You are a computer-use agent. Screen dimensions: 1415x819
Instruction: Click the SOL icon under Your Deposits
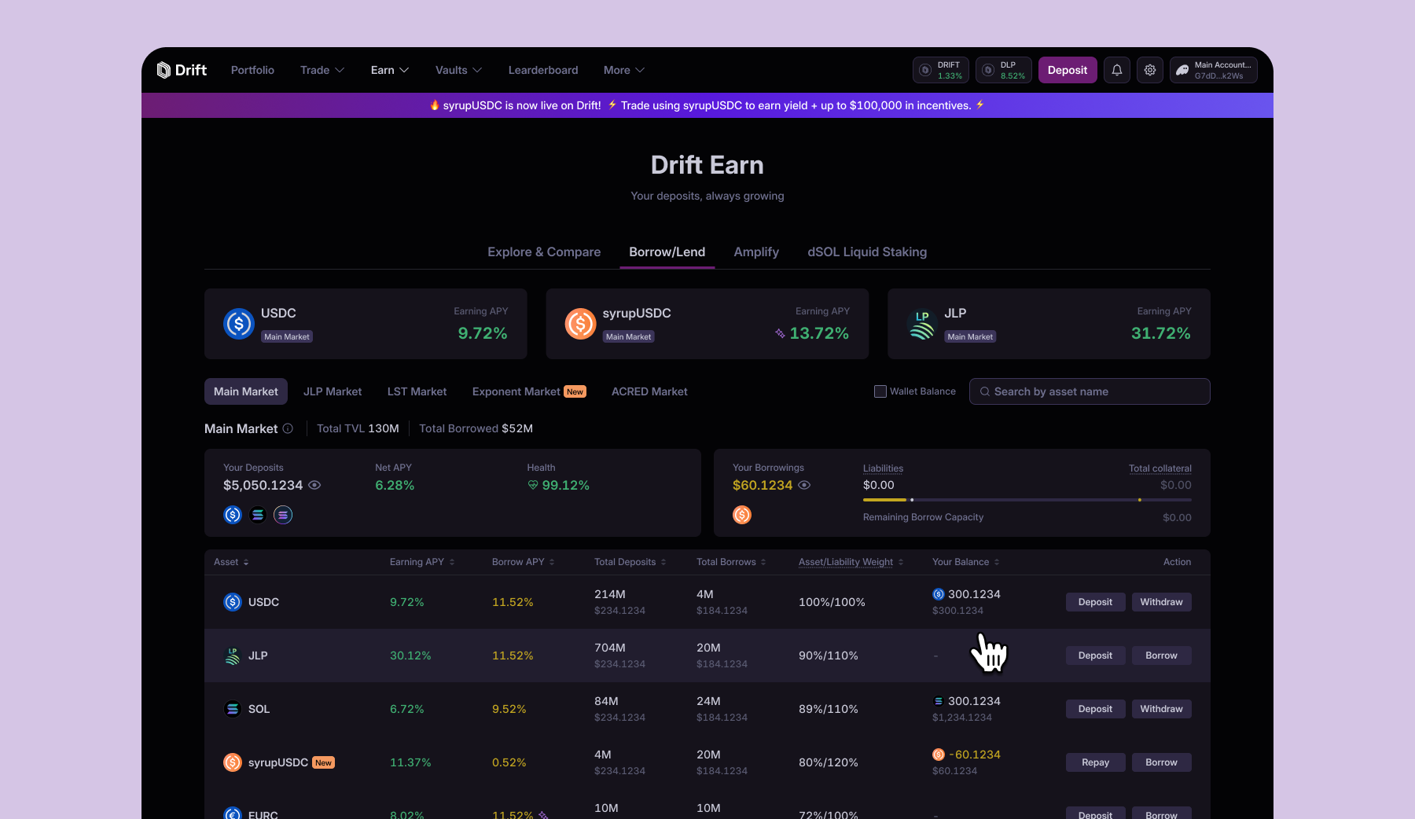coord(258,515)
